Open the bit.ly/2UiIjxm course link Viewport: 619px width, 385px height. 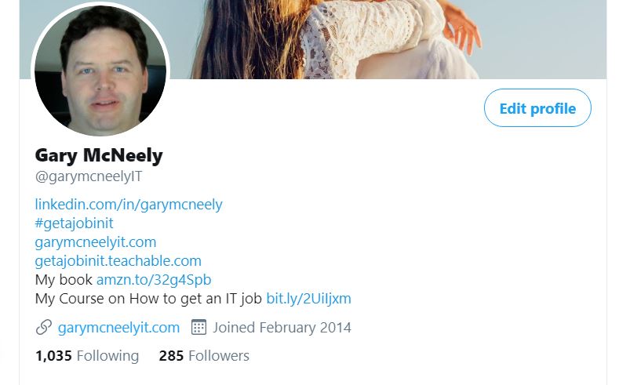308,299
